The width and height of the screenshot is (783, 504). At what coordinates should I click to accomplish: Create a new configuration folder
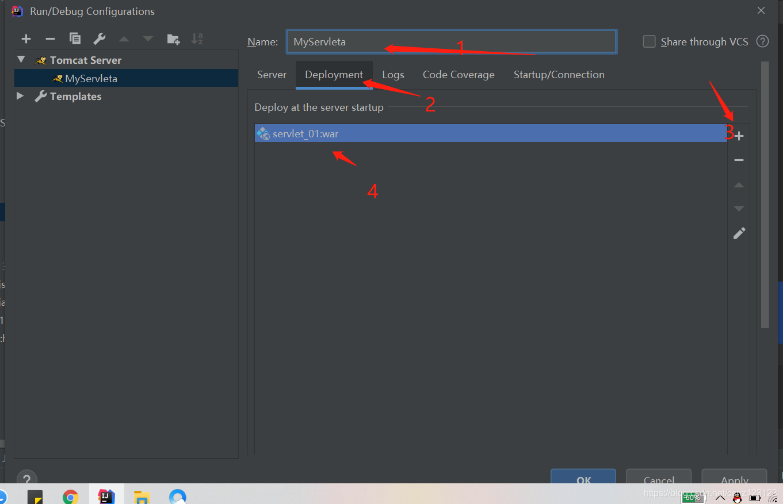click(173, 39)
